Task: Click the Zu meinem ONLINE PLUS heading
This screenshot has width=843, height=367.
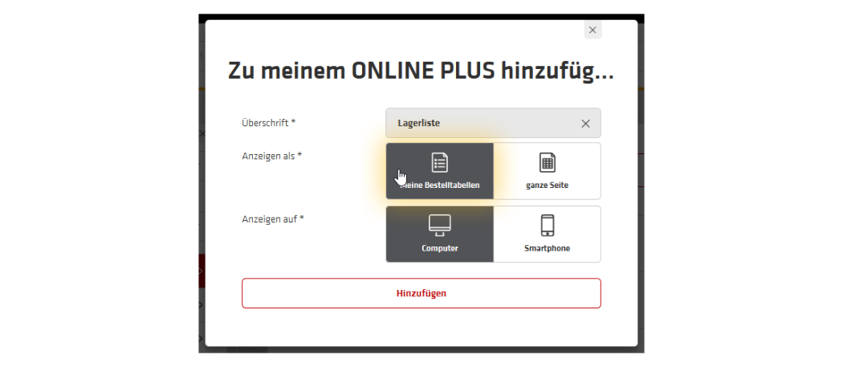Action: click(421, 71)
